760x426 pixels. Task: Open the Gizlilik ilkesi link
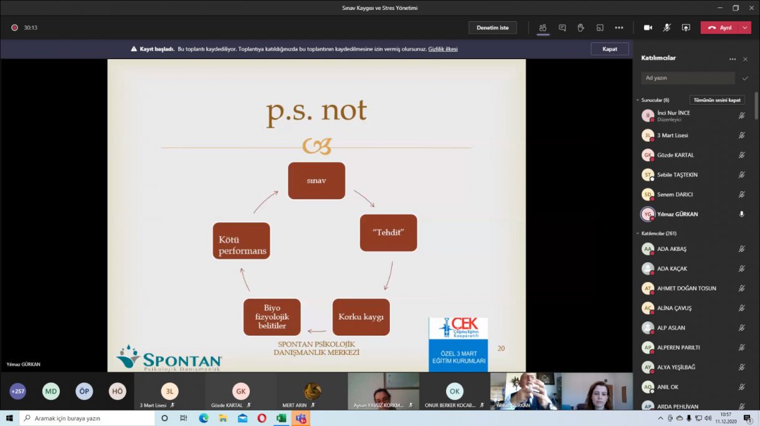443,49
